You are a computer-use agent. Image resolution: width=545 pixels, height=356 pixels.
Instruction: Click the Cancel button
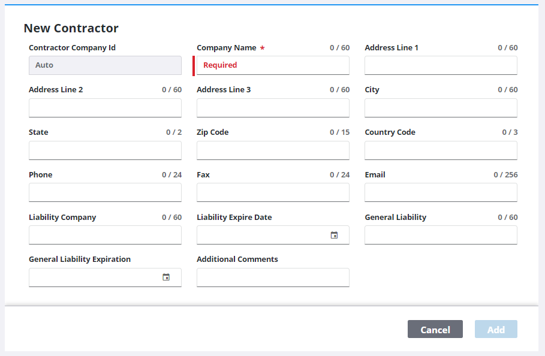tap(435, 329)
